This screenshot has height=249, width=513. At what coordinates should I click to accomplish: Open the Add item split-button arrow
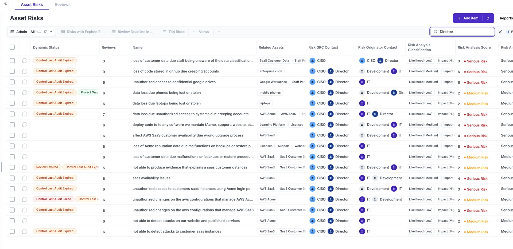pyautogui.click(x=488, y=18)
